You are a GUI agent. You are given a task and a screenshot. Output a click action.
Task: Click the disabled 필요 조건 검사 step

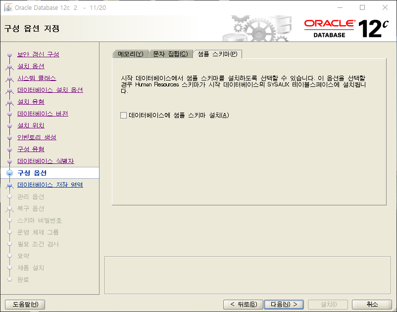click(38, 244)
